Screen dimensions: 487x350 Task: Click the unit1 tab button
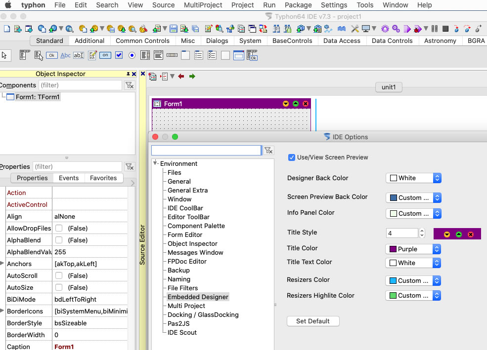click(x=389, y=87)
